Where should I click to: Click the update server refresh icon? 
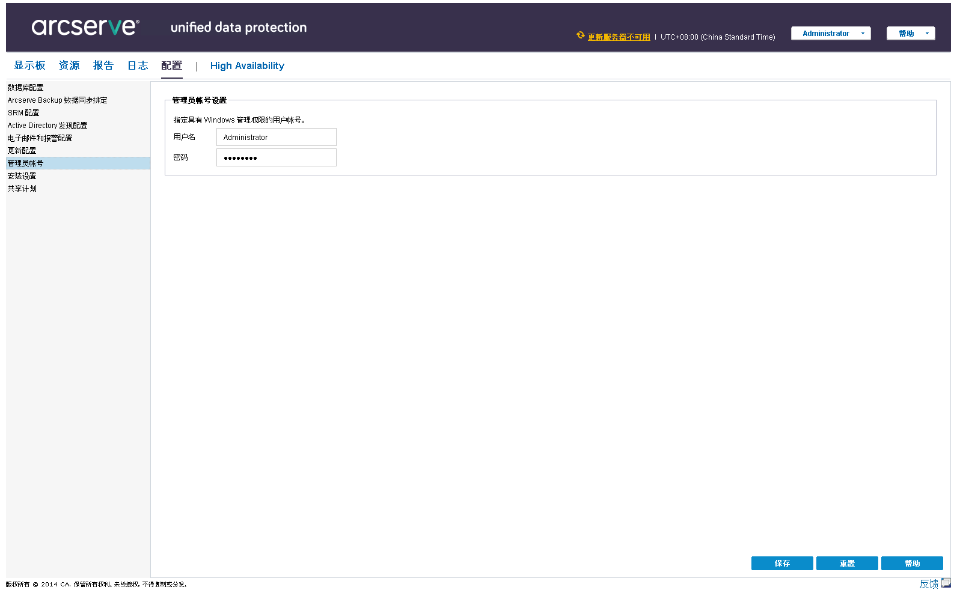(x=580, y=35)
